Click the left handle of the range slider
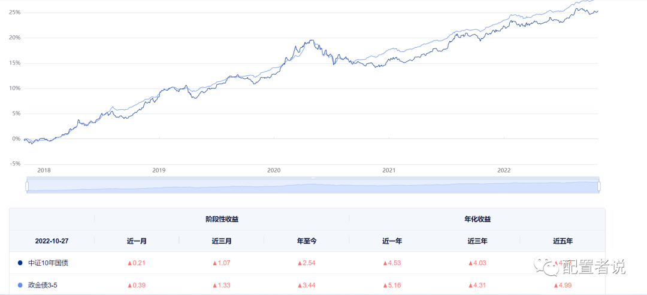This screenshot has width=647, height=295. (27, 186)
